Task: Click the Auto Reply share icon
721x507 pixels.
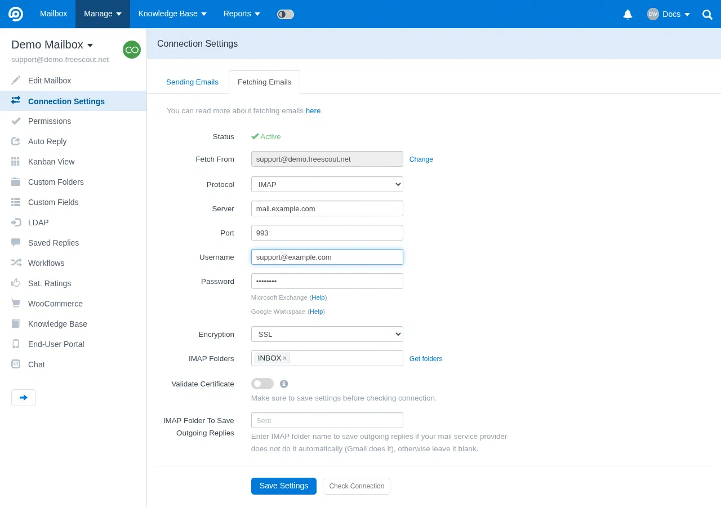Action: point(16,141)
